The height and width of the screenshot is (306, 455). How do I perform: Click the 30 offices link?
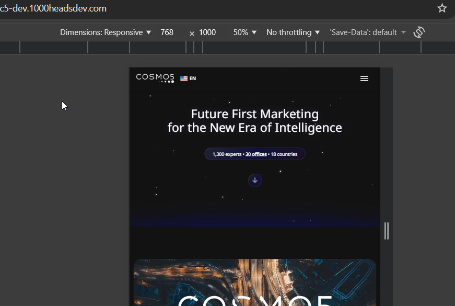pos(256,154)
